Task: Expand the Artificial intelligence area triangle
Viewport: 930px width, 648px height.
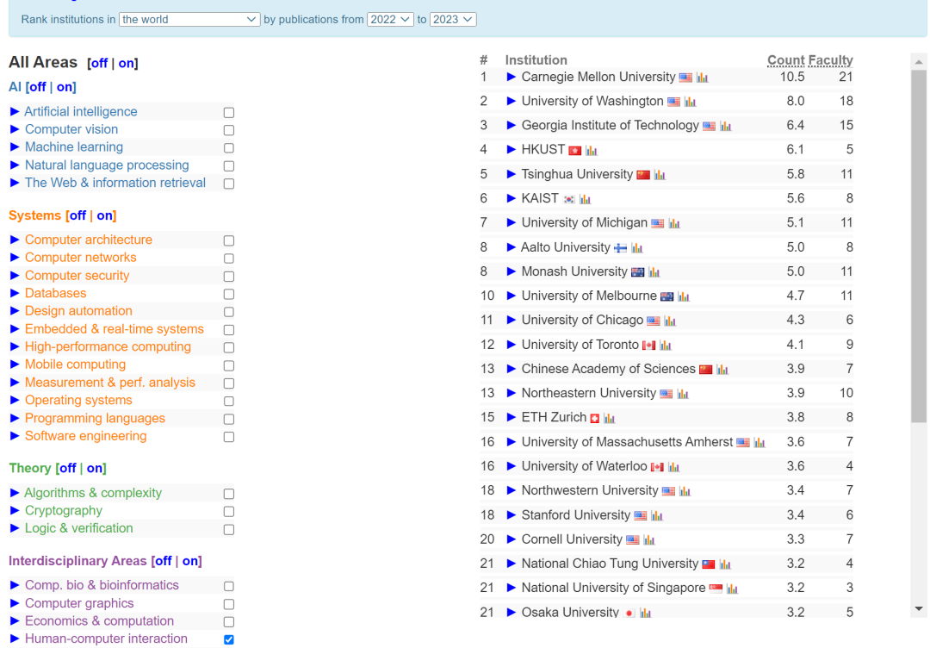Action: coord(14,111)
